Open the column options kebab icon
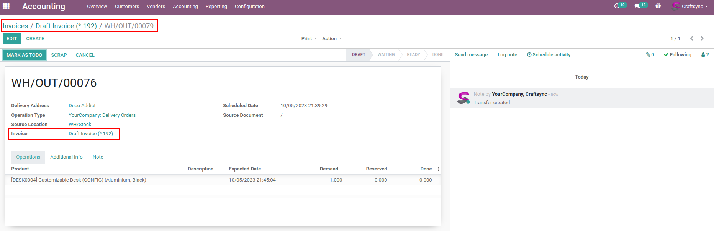 (438, 169)
